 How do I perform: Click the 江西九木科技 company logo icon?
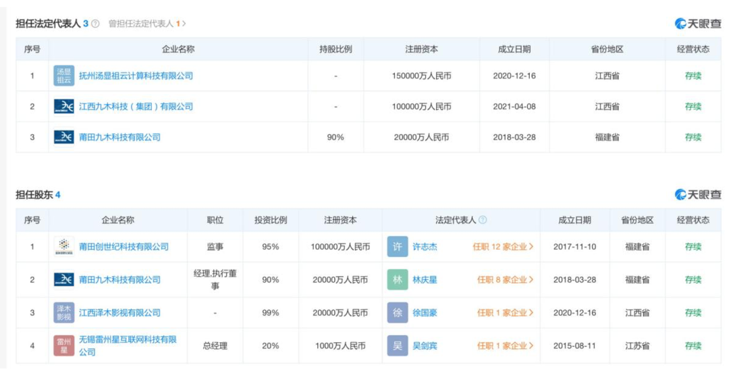click(63, 107)
